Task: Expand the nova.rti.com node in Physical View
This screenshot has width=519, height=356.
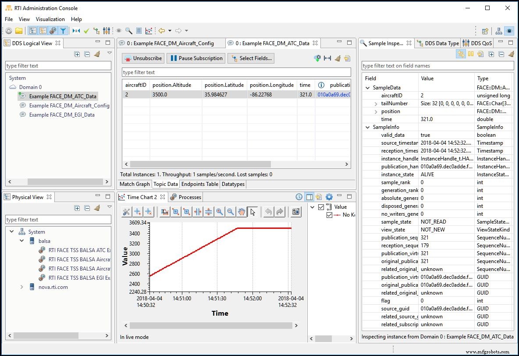Action: pos(21,287)
